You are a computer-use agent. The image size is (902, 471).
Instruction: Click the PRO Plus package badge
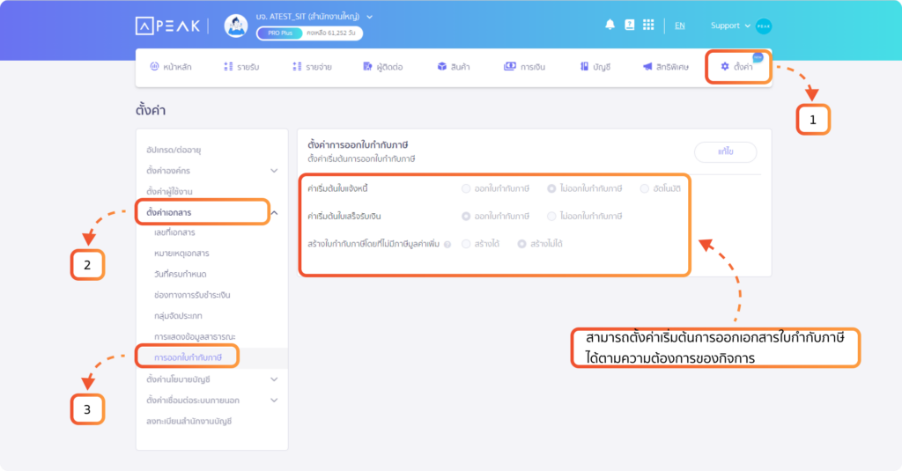click(279, 33)
